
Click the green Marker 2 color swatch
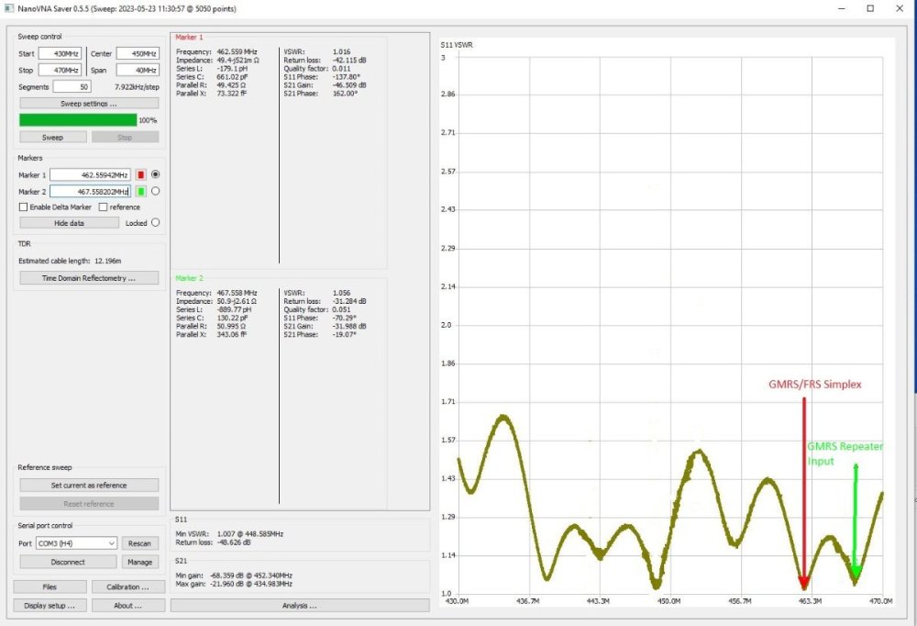[x=140, y=191]
